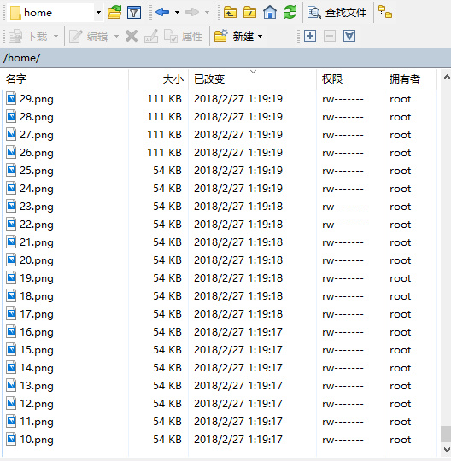The width and height of the screenshot is (451, 461).
Task: Show directory tree icon
Action: [385, 12]
